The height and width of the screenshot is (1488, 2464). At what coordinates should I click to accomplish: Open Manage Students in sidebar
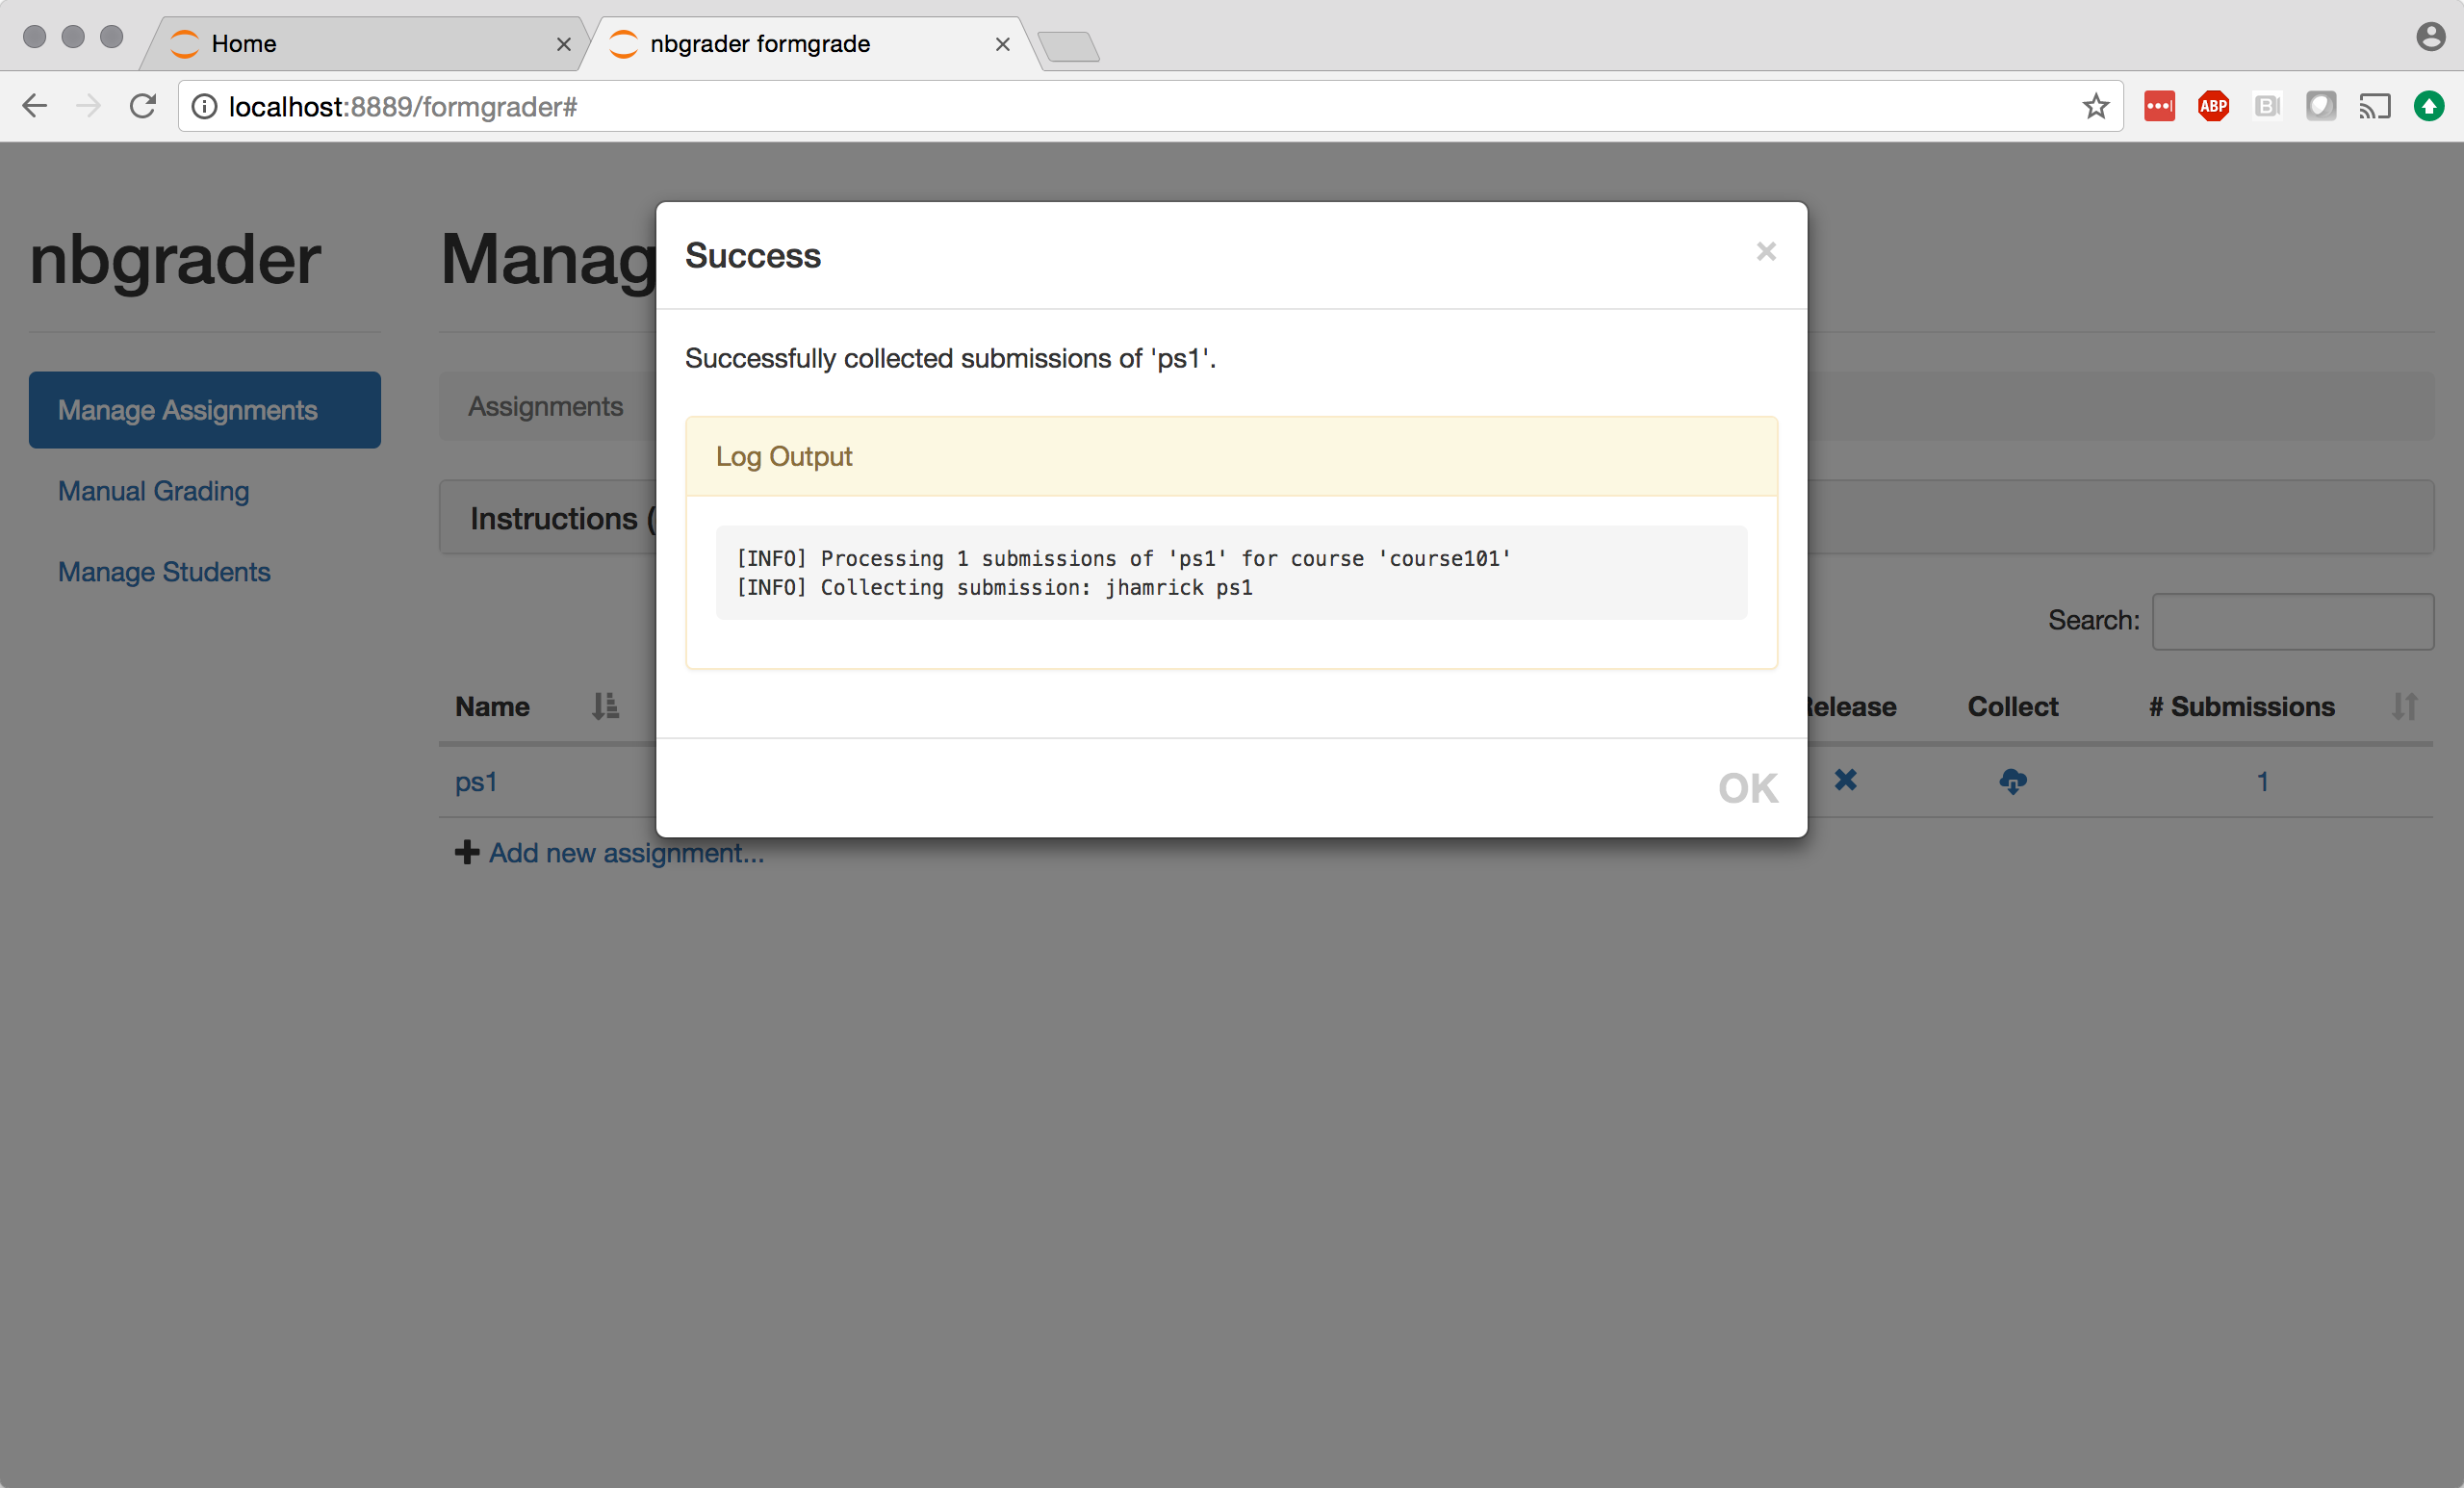(164, 572)
